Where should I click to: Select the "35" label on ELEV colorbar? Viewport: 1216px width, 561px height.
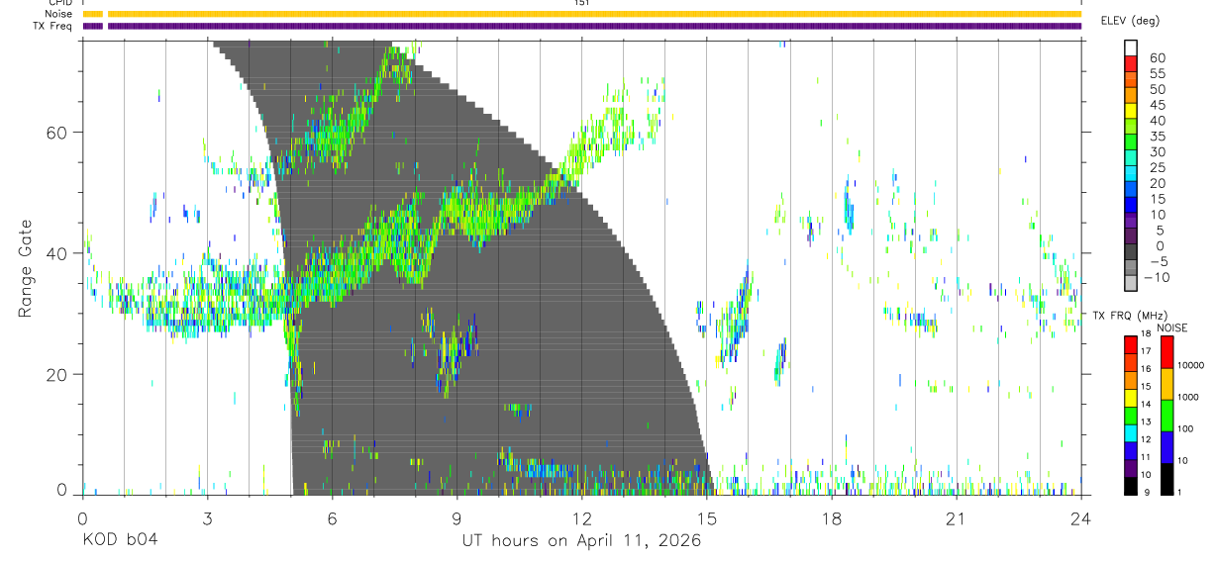[1157, 137]
